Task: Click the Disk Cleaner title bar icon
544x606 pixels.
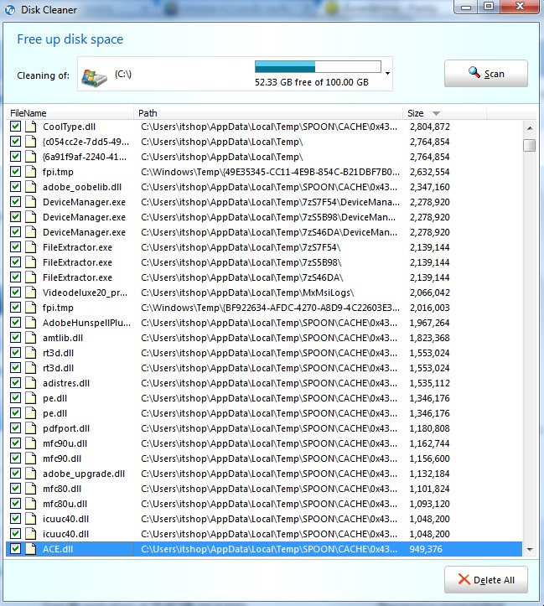Action: tap(10, 10)
